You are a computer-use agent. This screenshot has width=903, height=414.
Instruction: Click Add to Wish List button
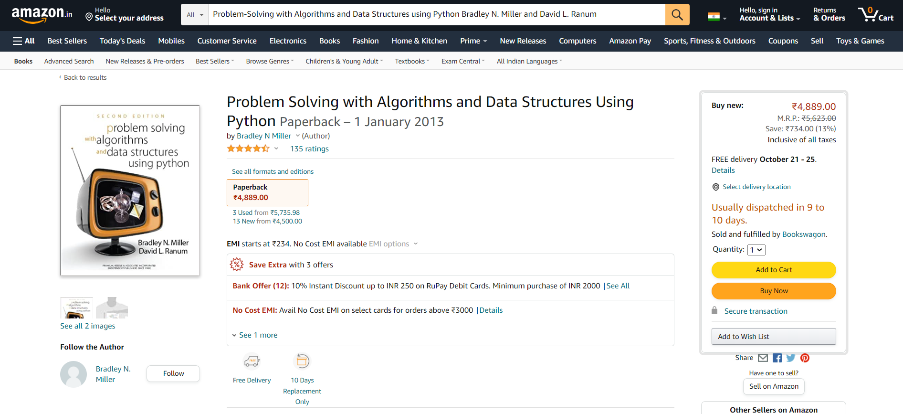pyautogui.click(x=774, y=337)
